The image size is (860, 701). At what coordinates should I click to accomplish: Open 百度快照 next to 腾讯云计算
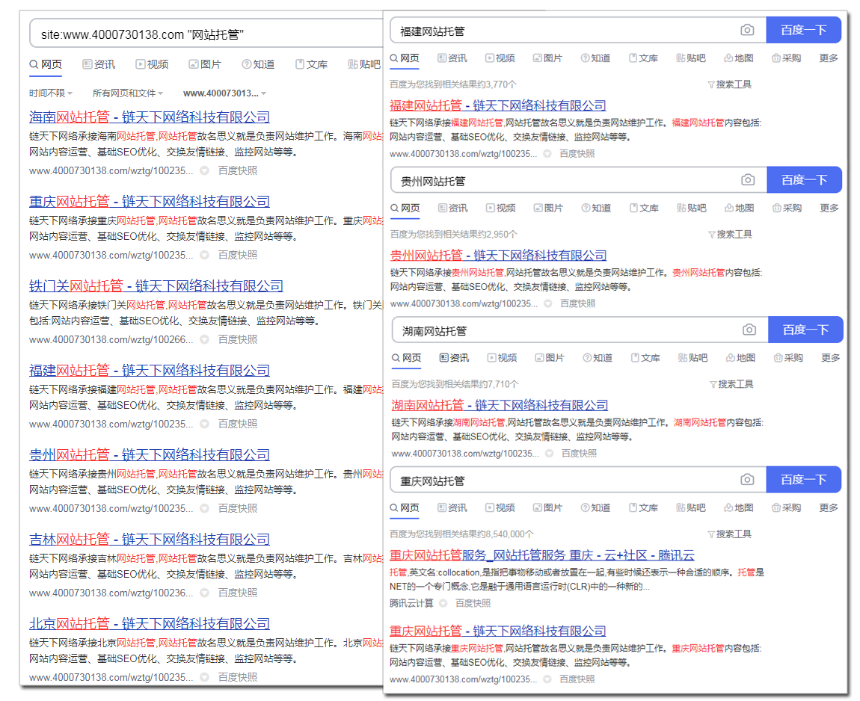tap(473, 603)
